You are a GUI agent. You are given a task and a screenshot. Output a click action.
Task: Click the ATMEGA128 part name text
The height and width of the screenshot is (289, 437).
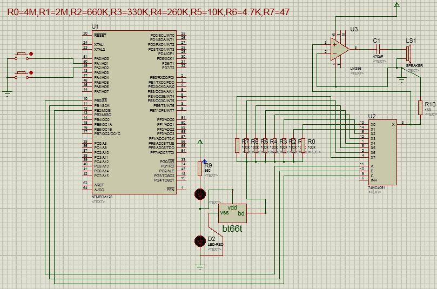[x=102, y=197]
